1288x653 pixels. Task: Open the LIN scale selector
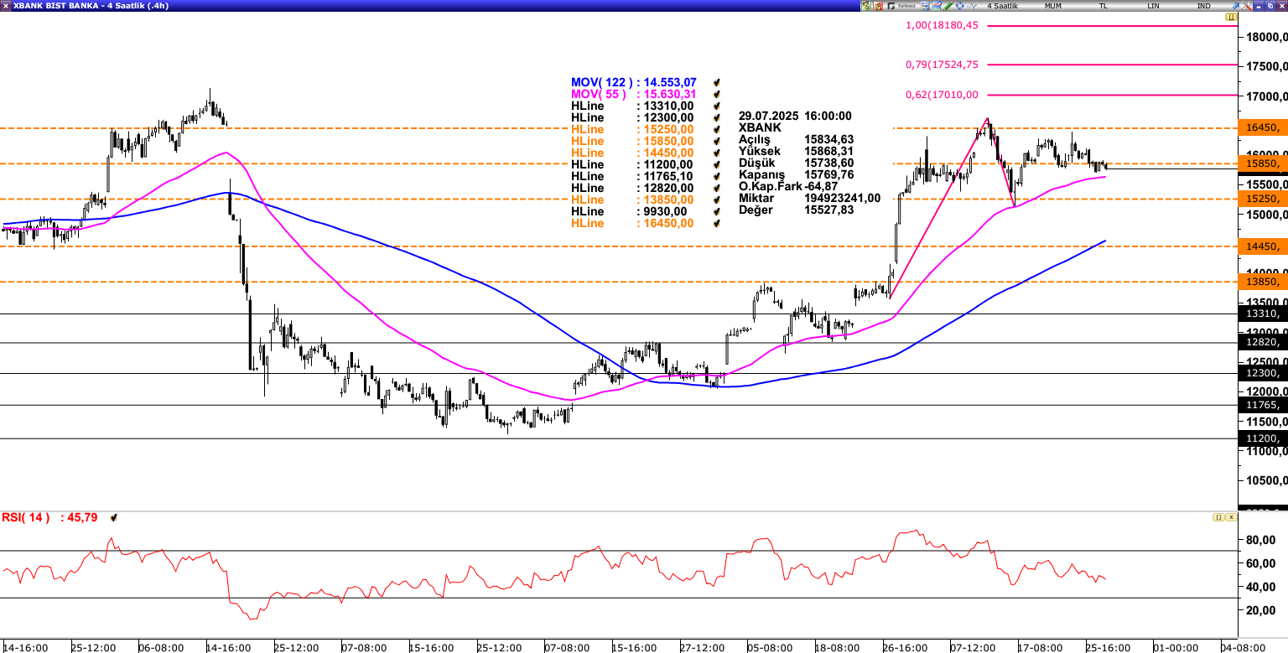point(1153,6)
